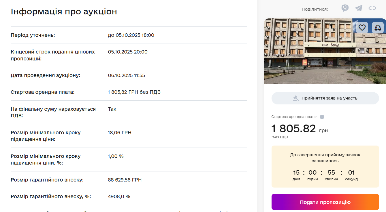Share the auction via Telegram icon
This screenshot has width=386, height=212.
pos(359,8)
